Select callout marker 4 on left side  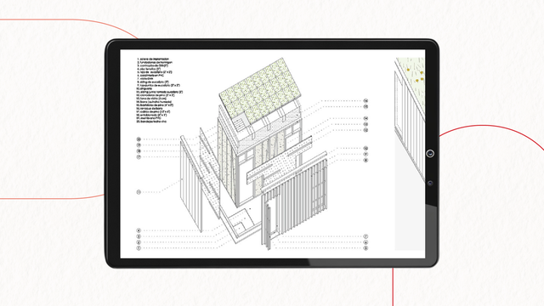point(139,230)
